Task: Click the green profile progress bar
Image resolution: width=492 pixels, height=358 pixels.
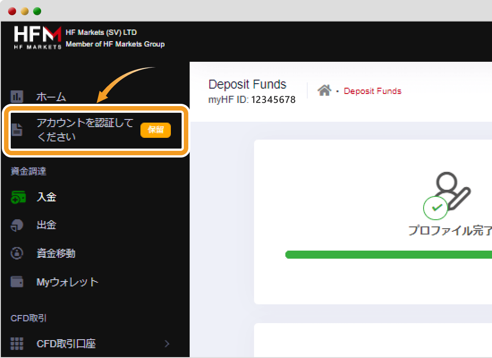Action: coord(388,255)
